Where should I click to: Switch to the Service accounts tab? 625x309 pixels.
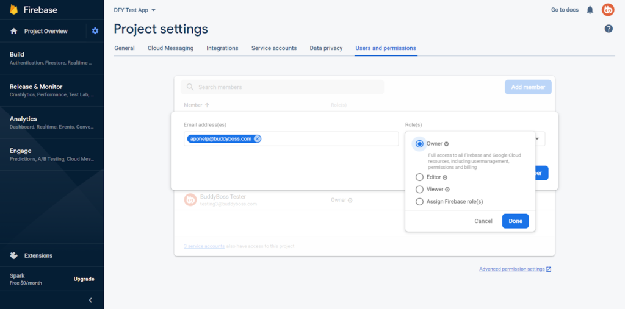point(273,48)
